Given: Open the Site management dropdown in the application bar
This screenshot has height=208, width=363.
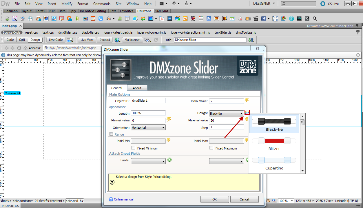Looking at the screenshot, I should pos(188,3).
